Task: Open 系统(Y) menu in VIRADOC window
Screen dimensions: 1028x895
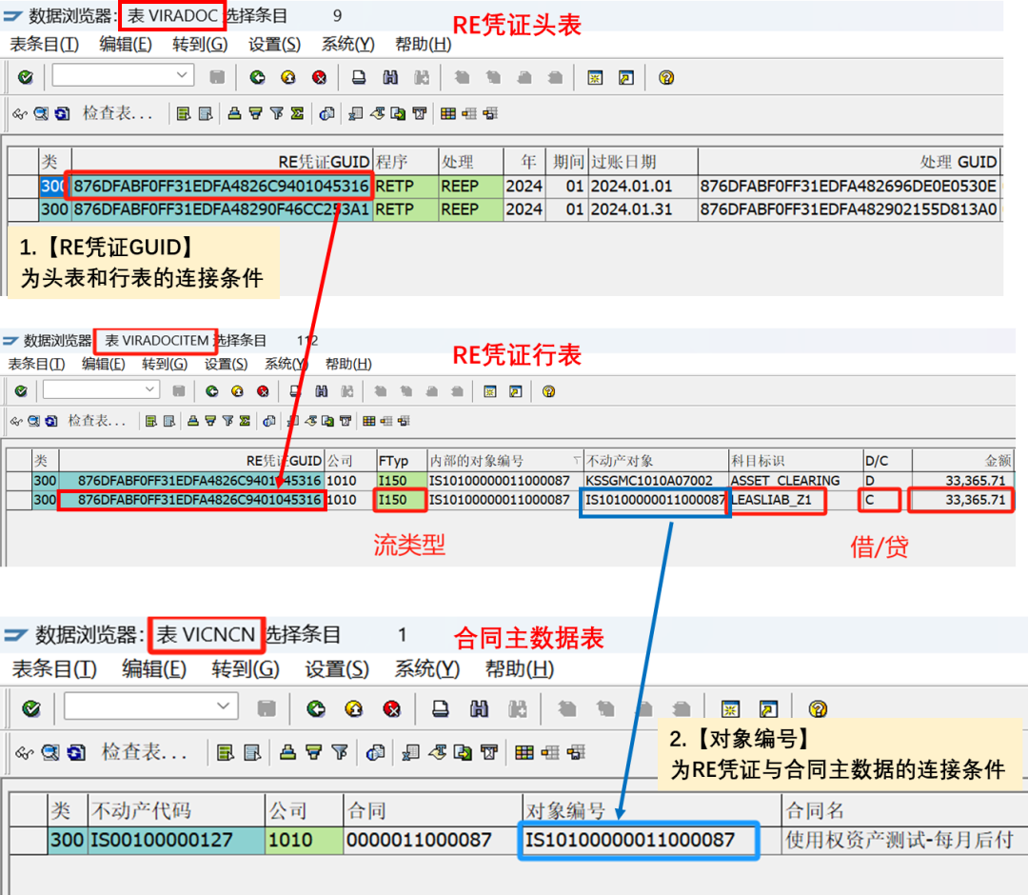Action: click(x=347, y=45)
